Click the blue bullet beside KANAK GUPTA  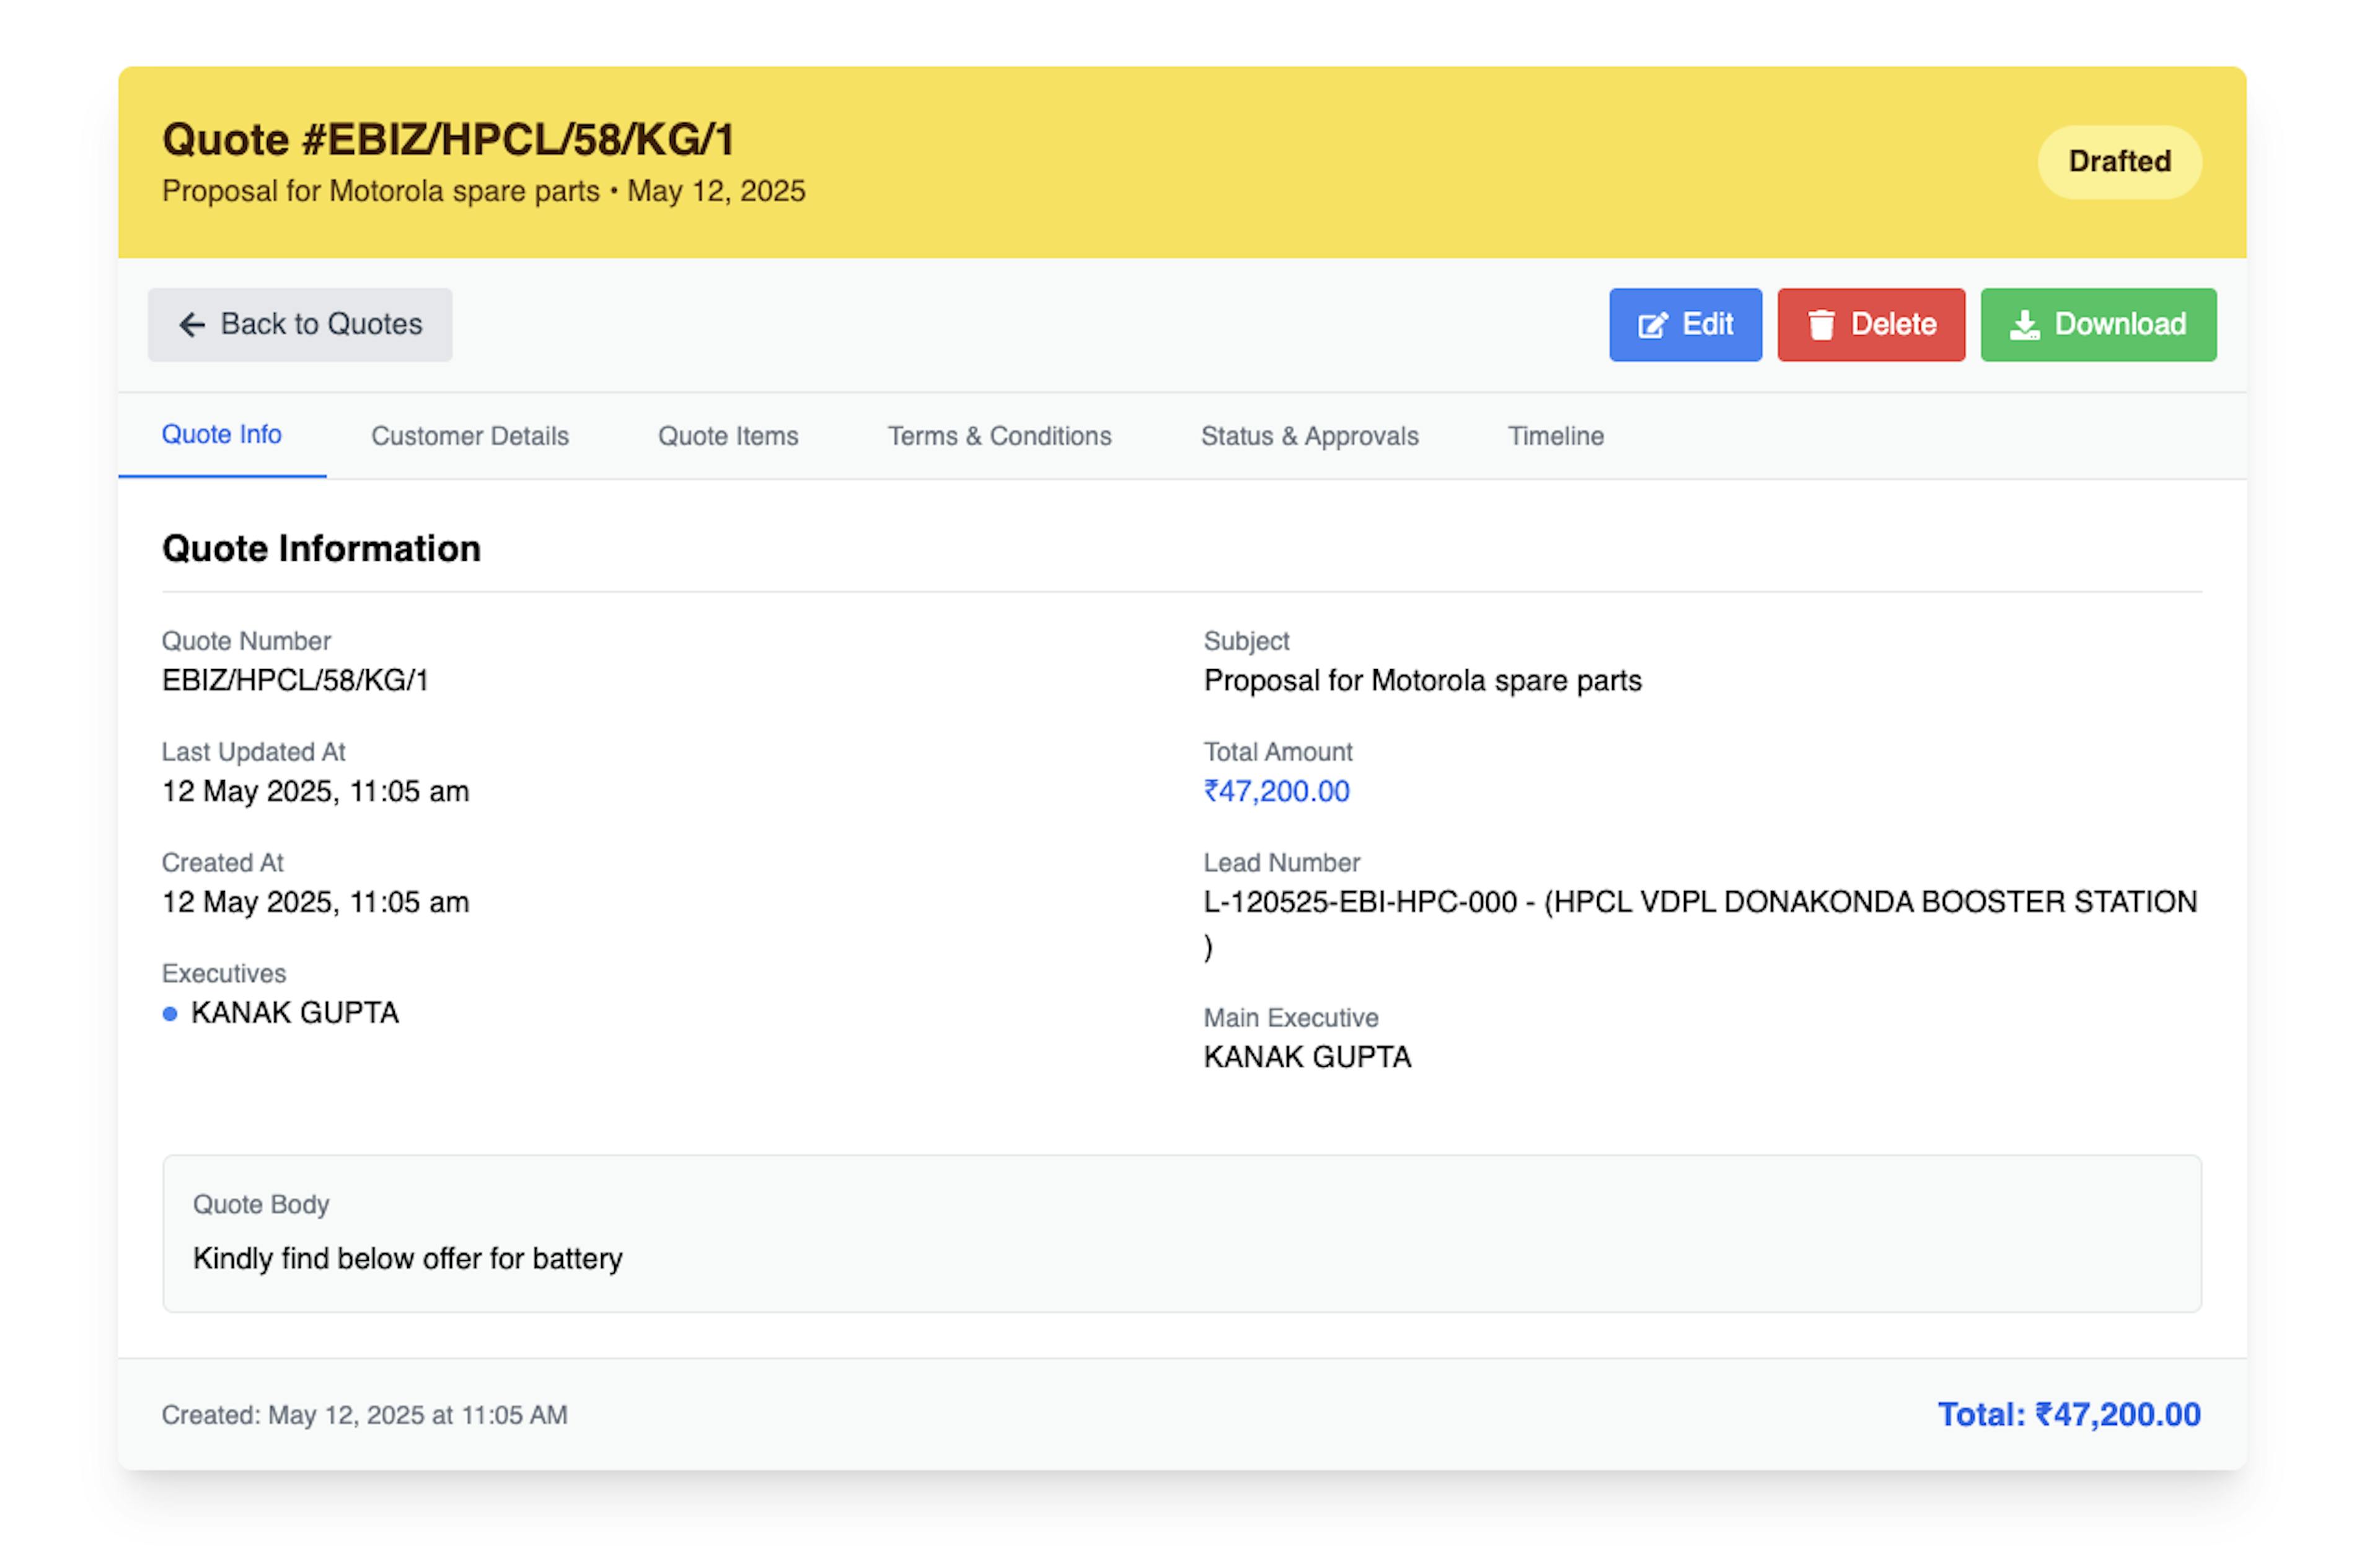[170, 1014]
